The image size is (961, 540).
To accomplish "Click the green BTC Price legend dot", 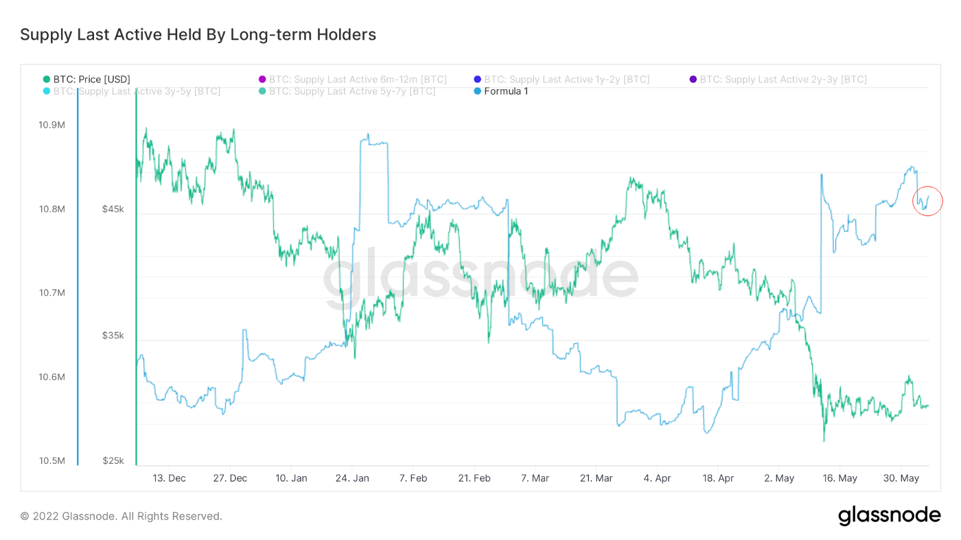I will coord(47,80).
